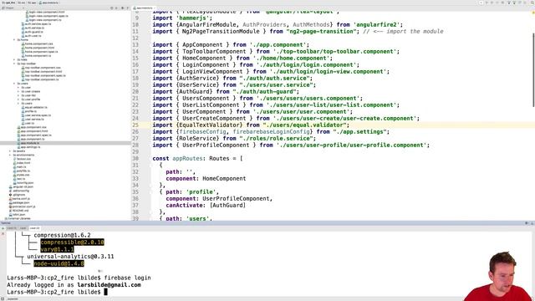
Task: Click 'appRoutes' constant name on line 30
Action: [187, 158]
